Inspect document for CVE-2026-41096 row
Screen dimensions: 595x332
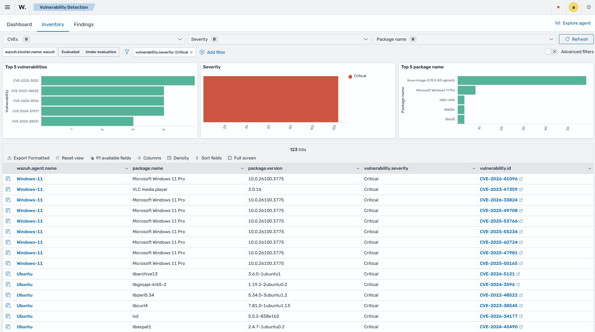tap(8, 179)
